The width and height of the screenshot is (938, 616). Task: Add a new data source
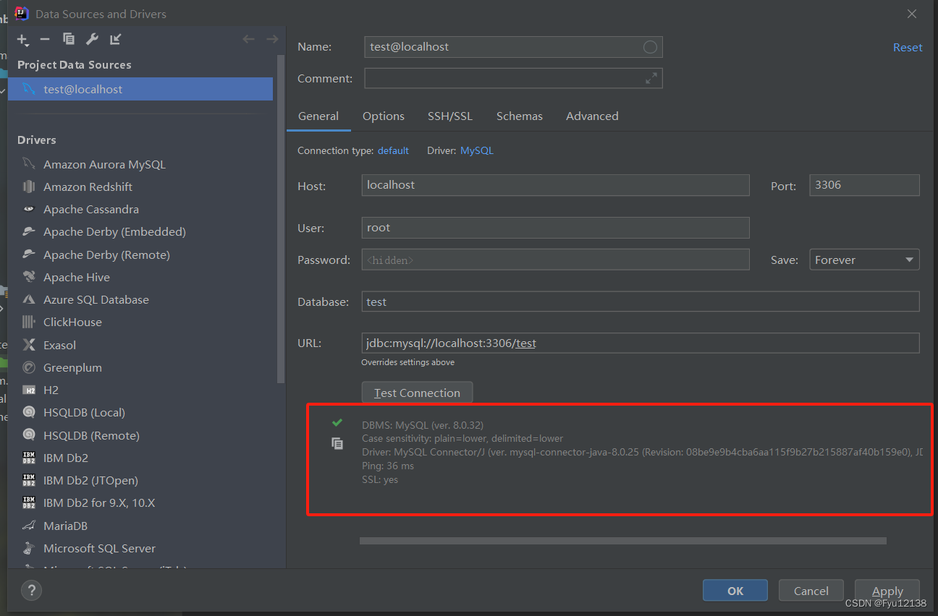click(22, 39)
